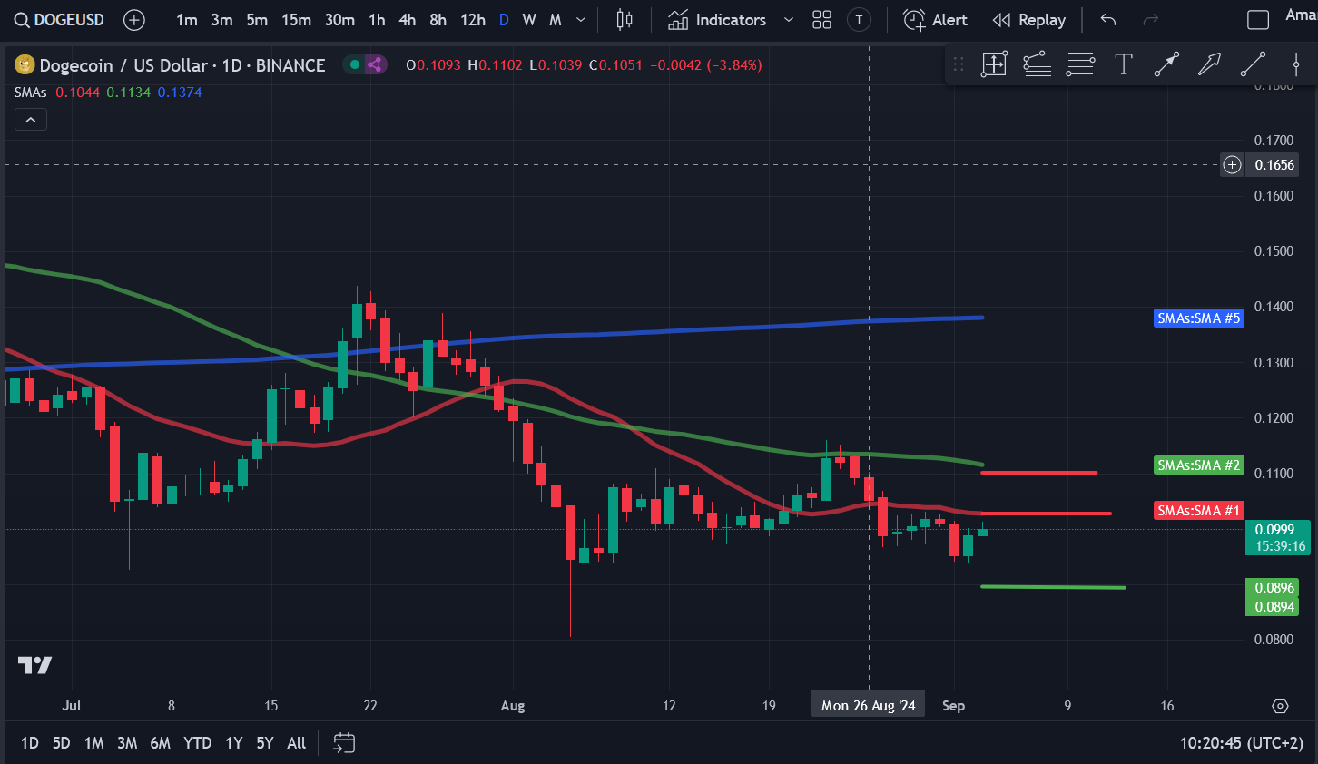Click the plus button beside 0.1656 price

[x=1232, y=164]
